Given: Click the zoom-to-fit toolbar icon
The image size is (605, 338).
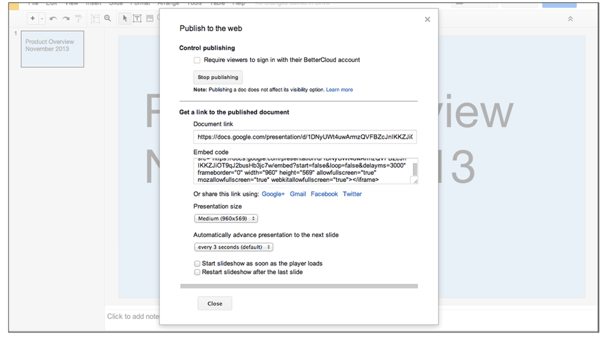Looking at the screenshot, I should click(95, 18).
